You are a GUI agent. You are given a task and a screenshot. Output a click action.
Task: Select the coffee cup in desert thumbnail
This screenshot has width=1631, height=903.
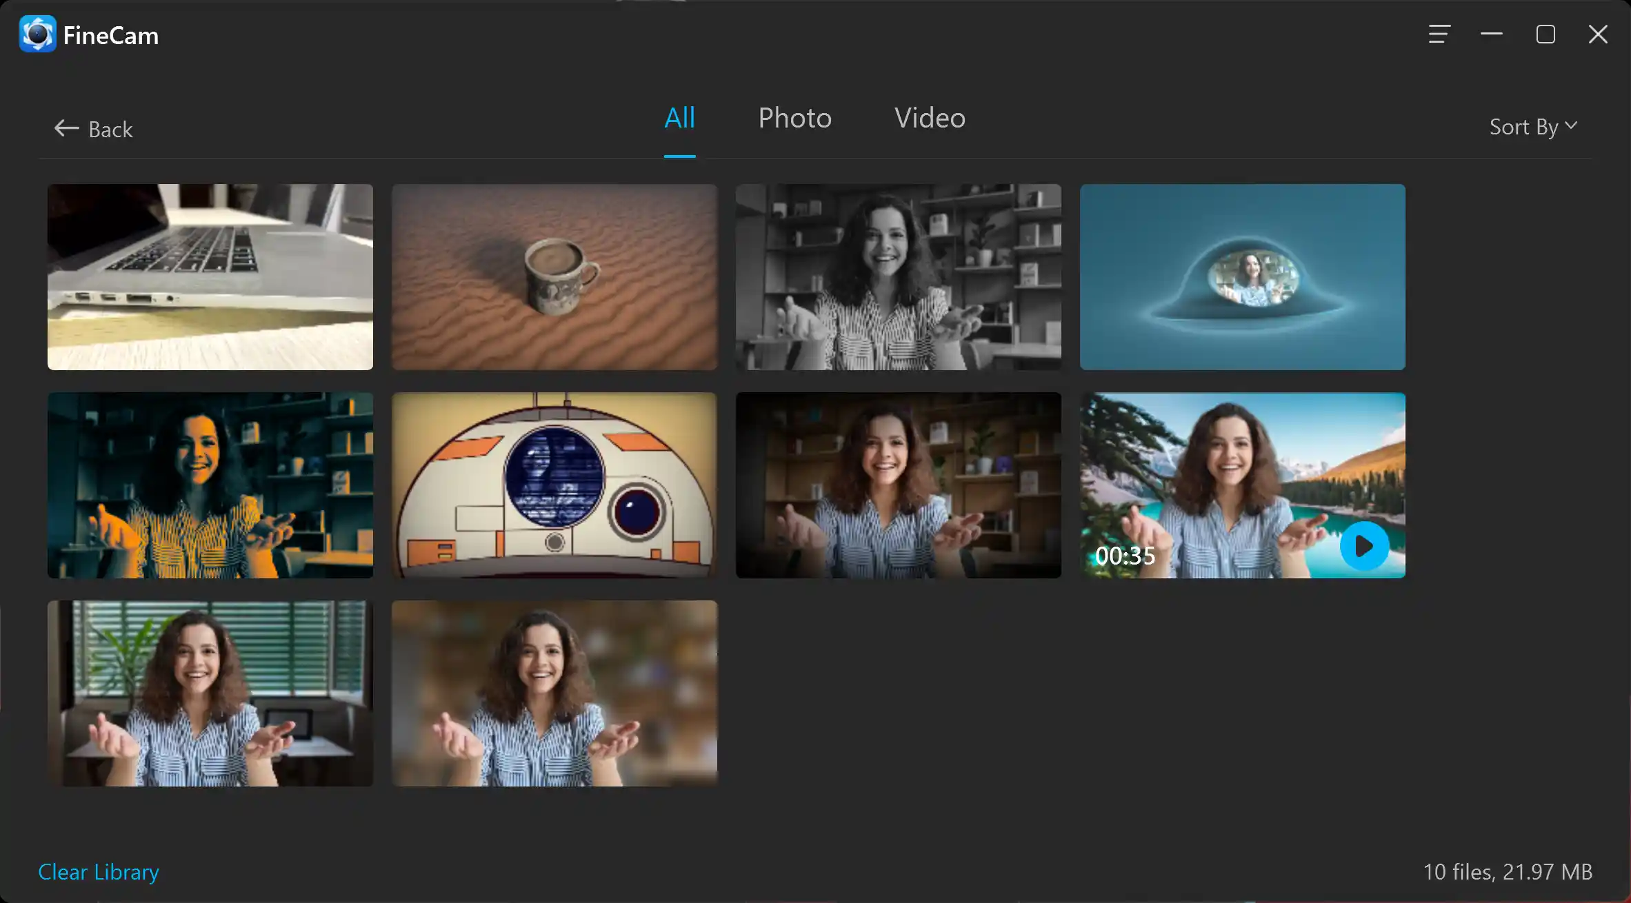[554, 276]
